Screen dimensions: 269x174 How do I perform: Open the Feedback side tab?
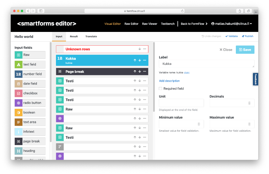tap(256, 79)
